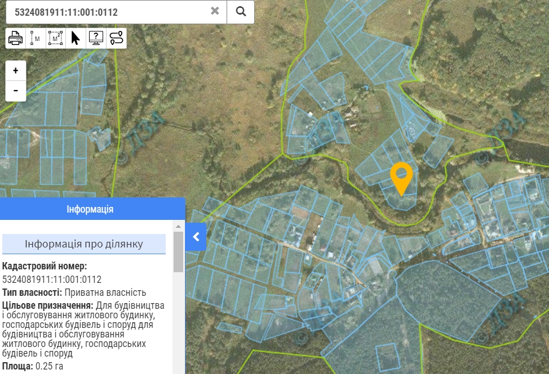The width and height of the screenshot is (549, 374).
Task: Click the 'Площа: 0.25 га' area text
Action: (x=32, y=366)
